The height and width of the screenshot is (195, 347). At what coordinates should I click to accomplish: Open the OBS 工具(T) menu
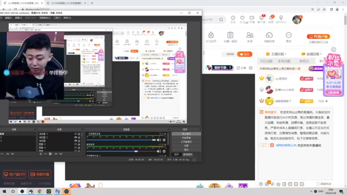click(x=57, y=18)
